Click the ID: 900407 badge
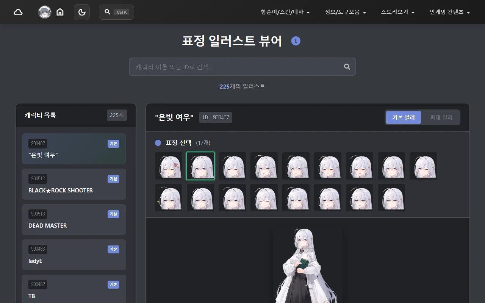Viewport: 485px width, 303px height. 216,117
